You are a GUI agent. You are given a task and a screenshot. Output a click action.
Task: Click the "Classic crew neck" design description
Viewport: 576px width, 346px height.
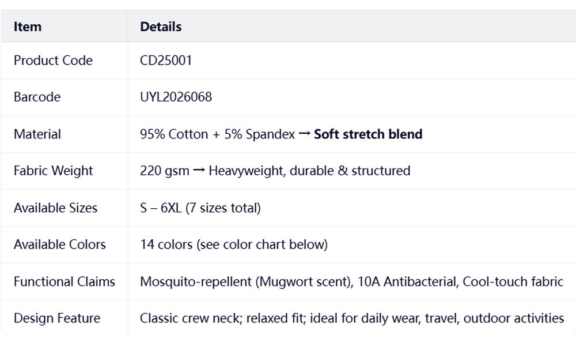[x=190, y=318]
